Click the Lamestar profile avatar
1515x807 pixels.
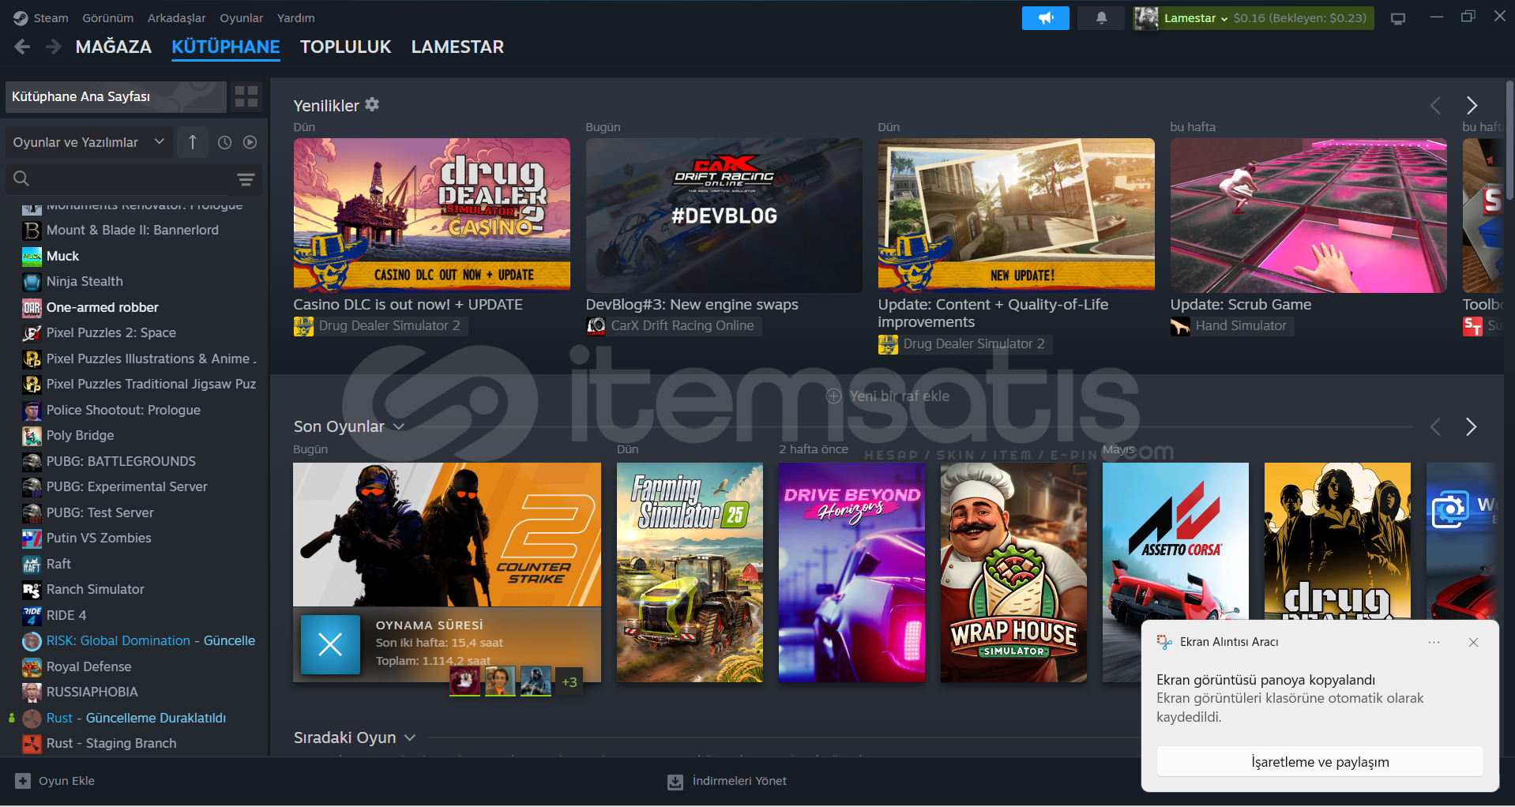1146,18
